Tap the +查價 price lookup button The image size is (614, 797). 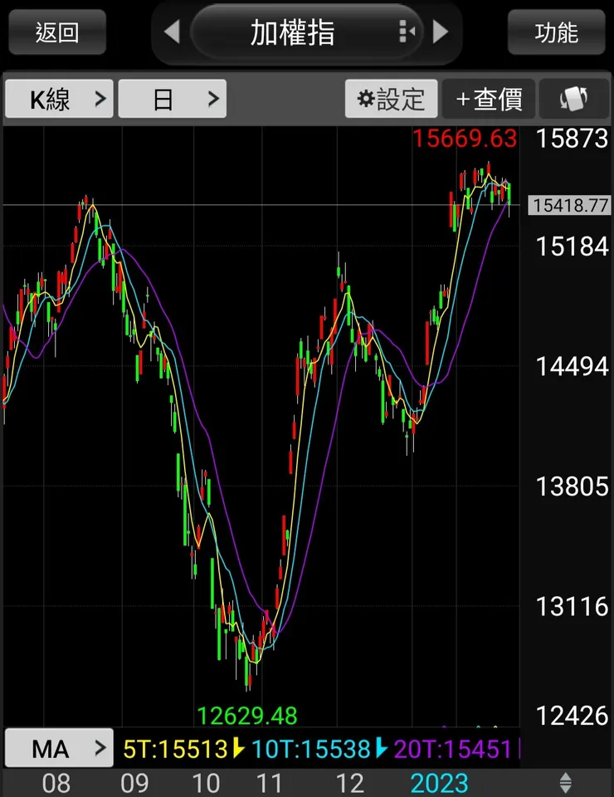(x=489, y=99)
